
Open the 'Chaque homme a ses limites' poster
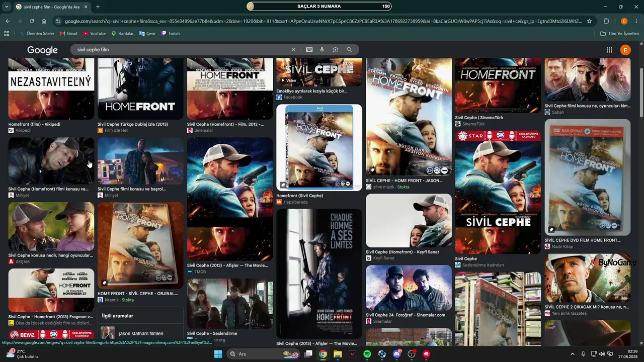pyautogui.click(x=319, y=274)
